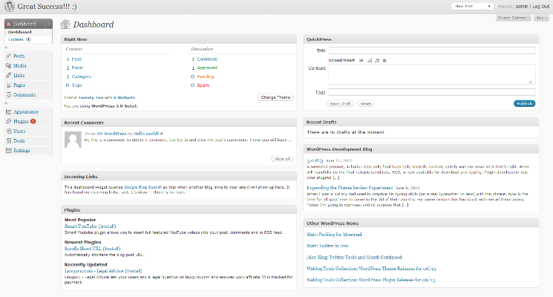
Task: Click the commenter avatar in Recent Comments
Action: click(x=73, y=140)
